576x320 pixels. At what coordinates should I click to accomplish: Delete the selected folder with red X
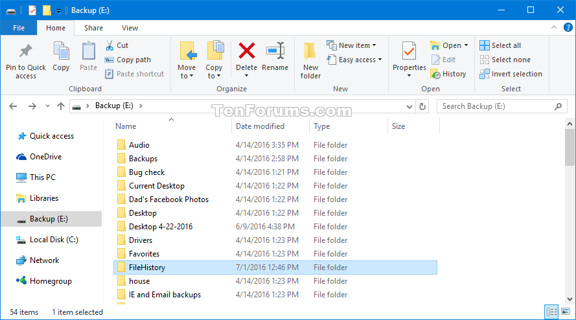tap(246, 51)
